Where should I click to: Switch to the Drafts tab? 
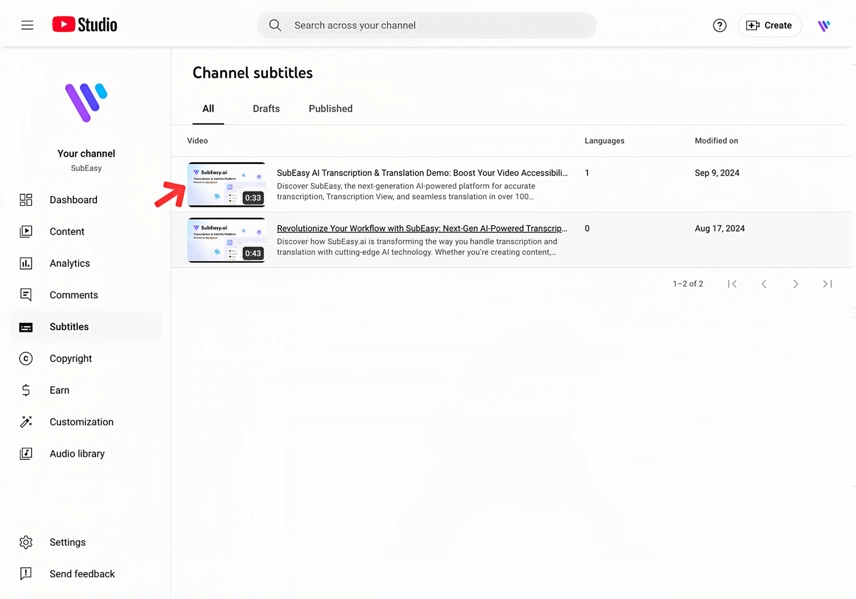266,109
